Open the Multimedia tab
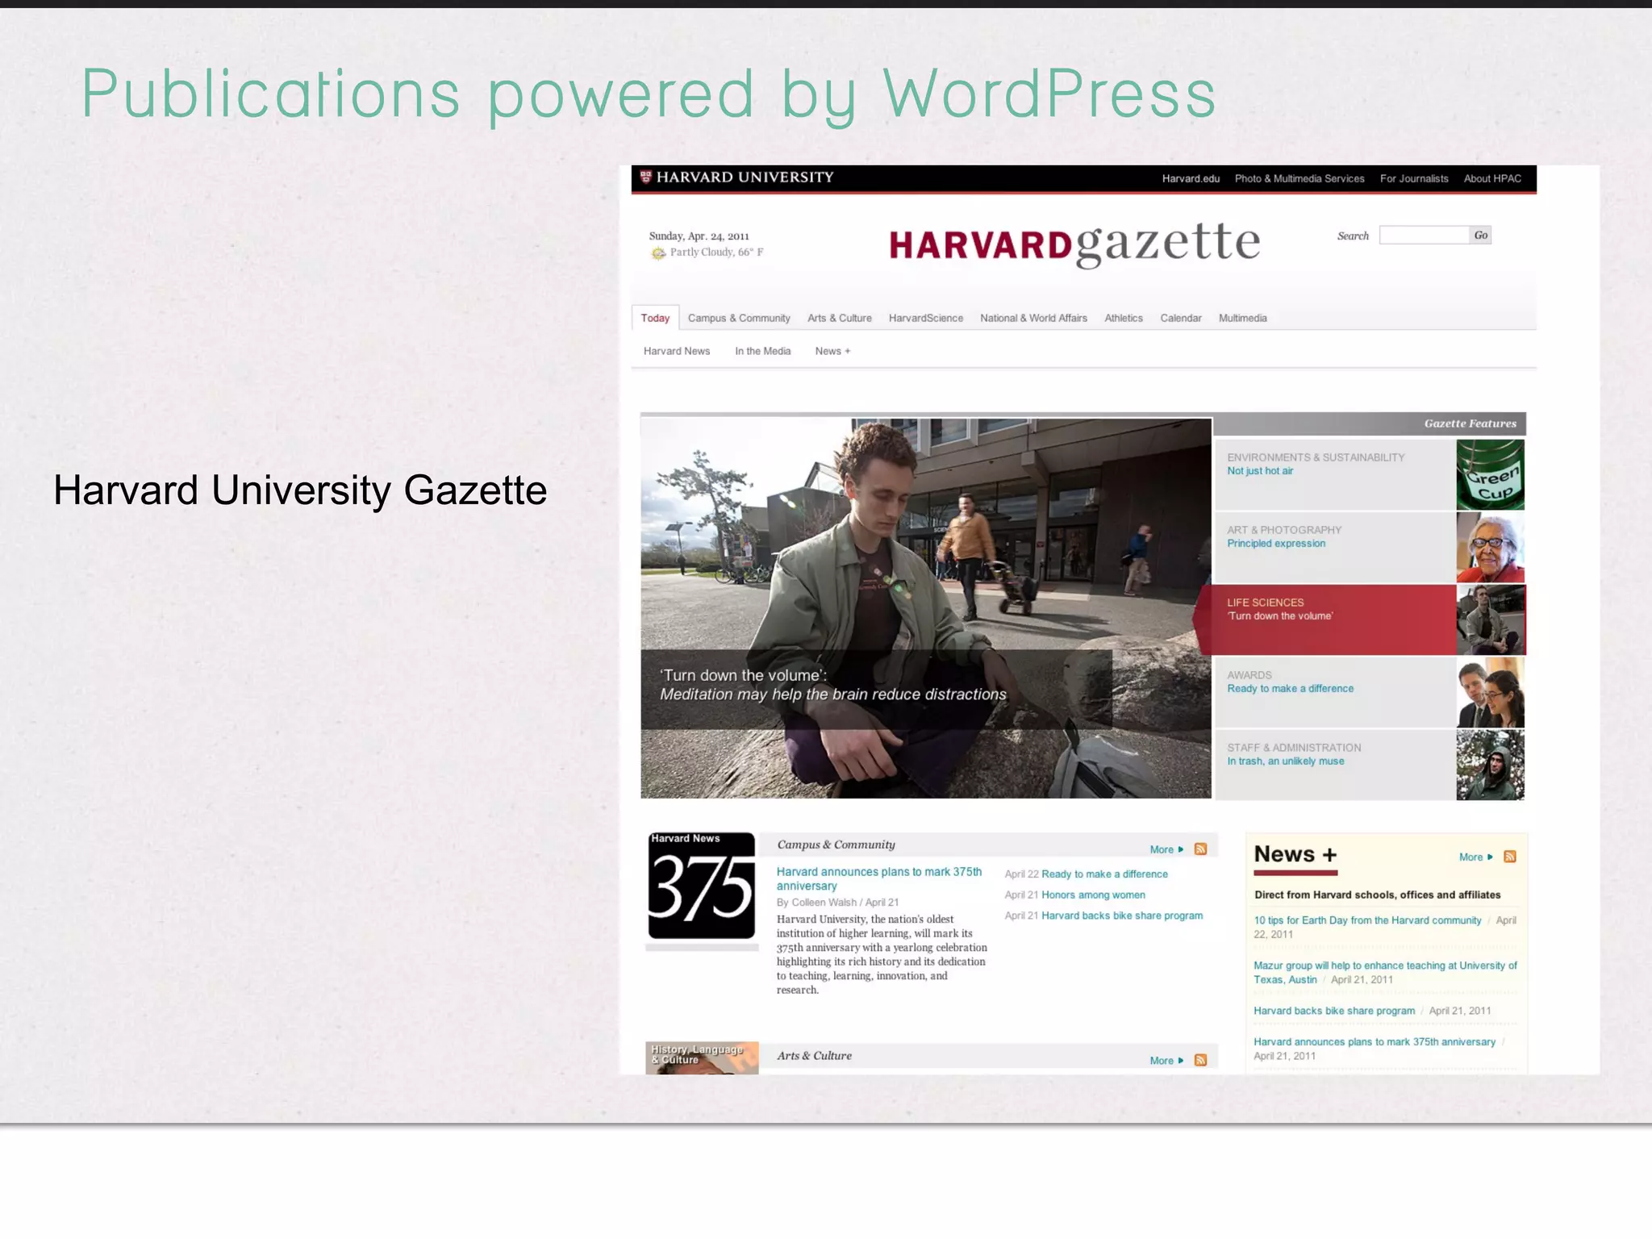The image size is (1652, 1239). (1242, 318)
